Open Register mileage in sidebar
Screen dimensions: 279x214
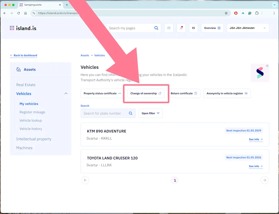[x=32, y=112]
